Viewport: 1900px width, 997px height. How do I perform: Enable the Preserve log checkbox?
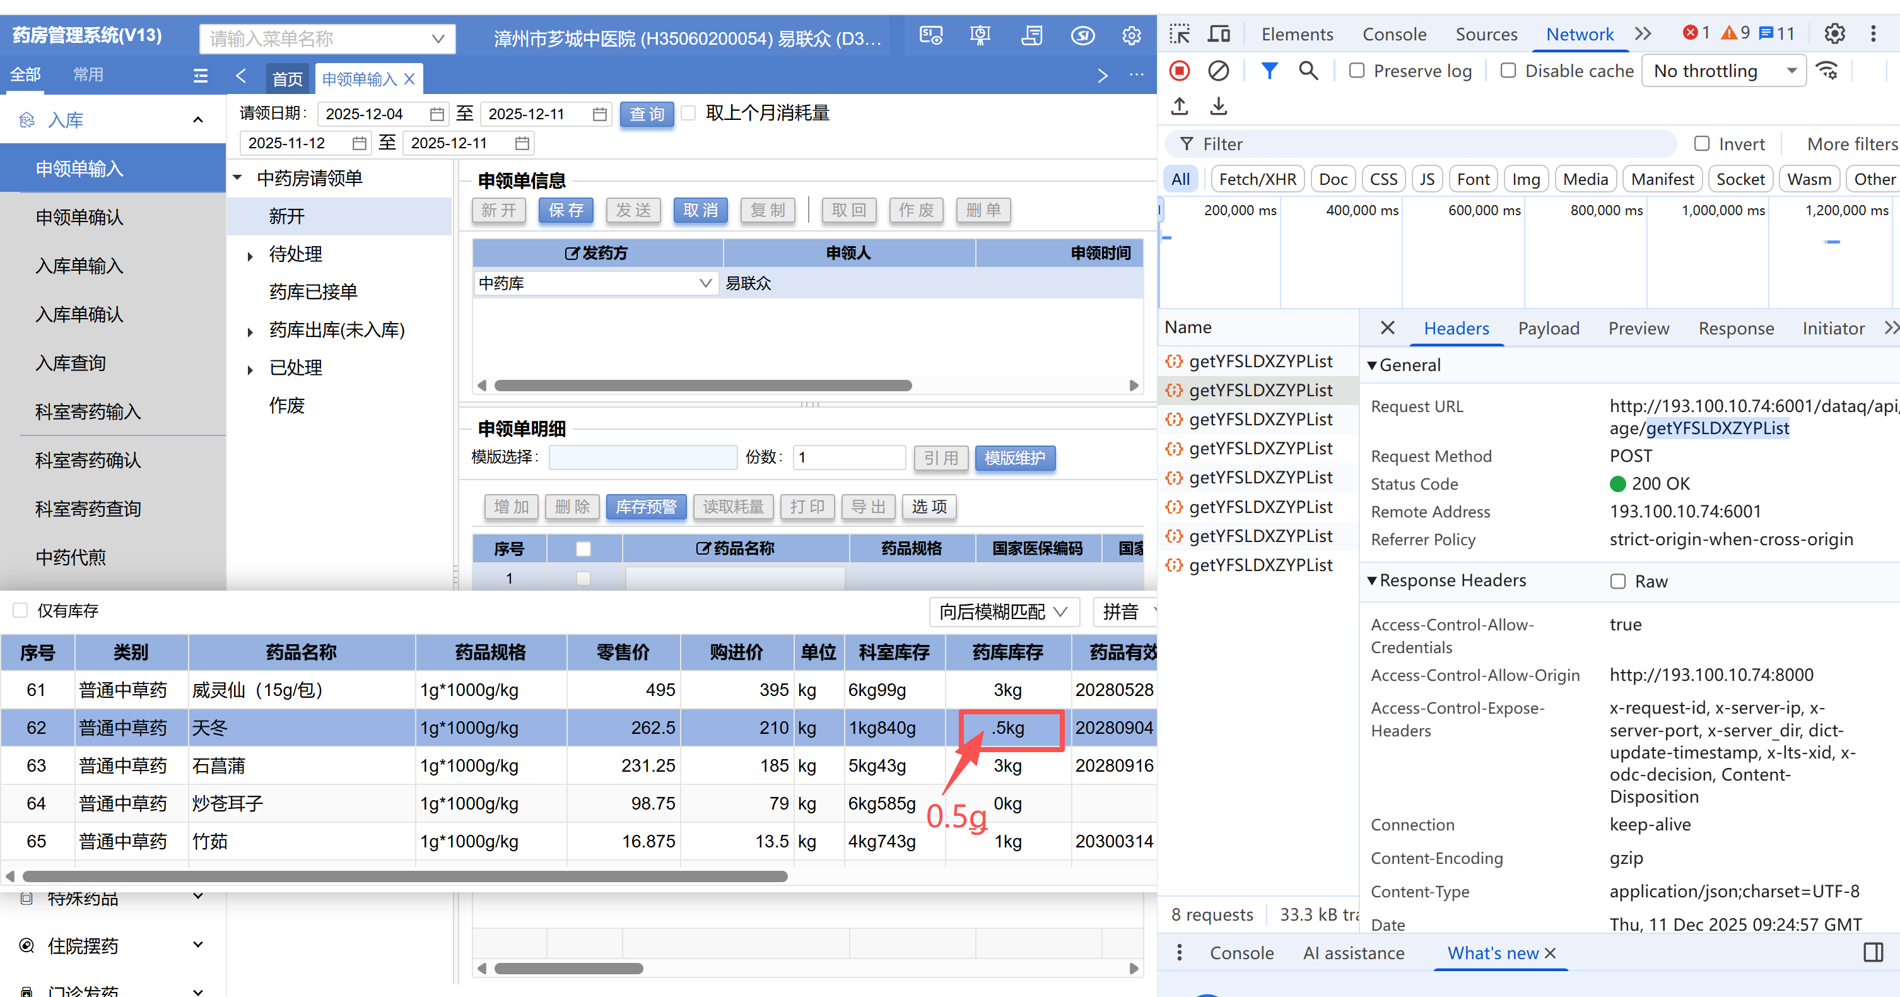[x=1356, y=71]
